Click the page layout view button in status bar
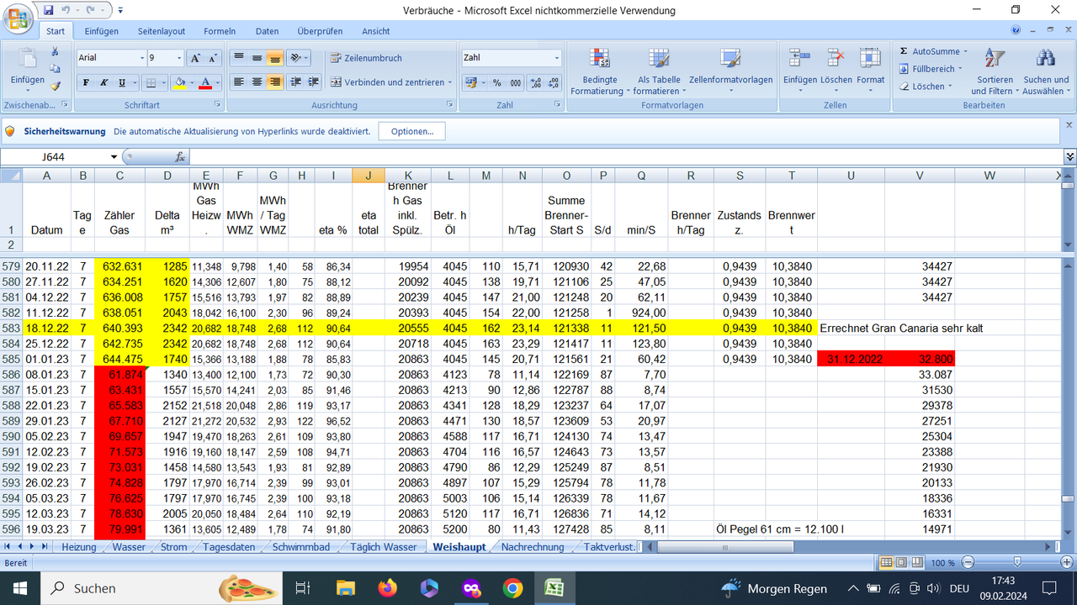The height and width of the screenshot is (605, 1077). point(901,562)
